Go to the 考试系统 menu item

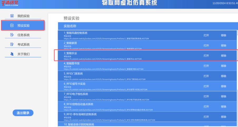click(23, 45)
